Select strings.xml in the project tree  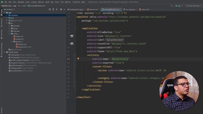coord(18,39)
